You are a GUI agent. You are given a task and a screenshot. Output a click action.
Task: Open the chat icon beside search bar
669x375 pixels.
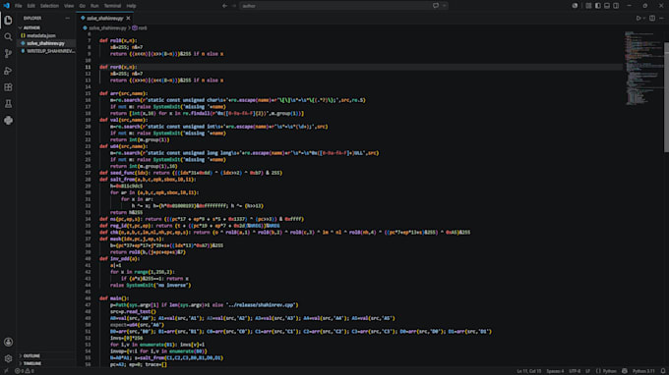click(436, 6)
